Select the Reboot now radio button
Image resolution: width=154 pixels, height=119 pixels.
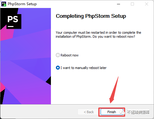(x=58, y=55)
